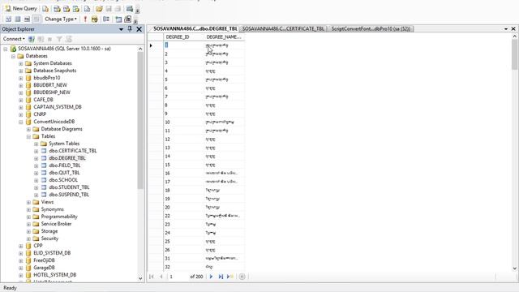Click the Move Next record navigation icon
Screen dimensions: 519x292
[211, 277]
